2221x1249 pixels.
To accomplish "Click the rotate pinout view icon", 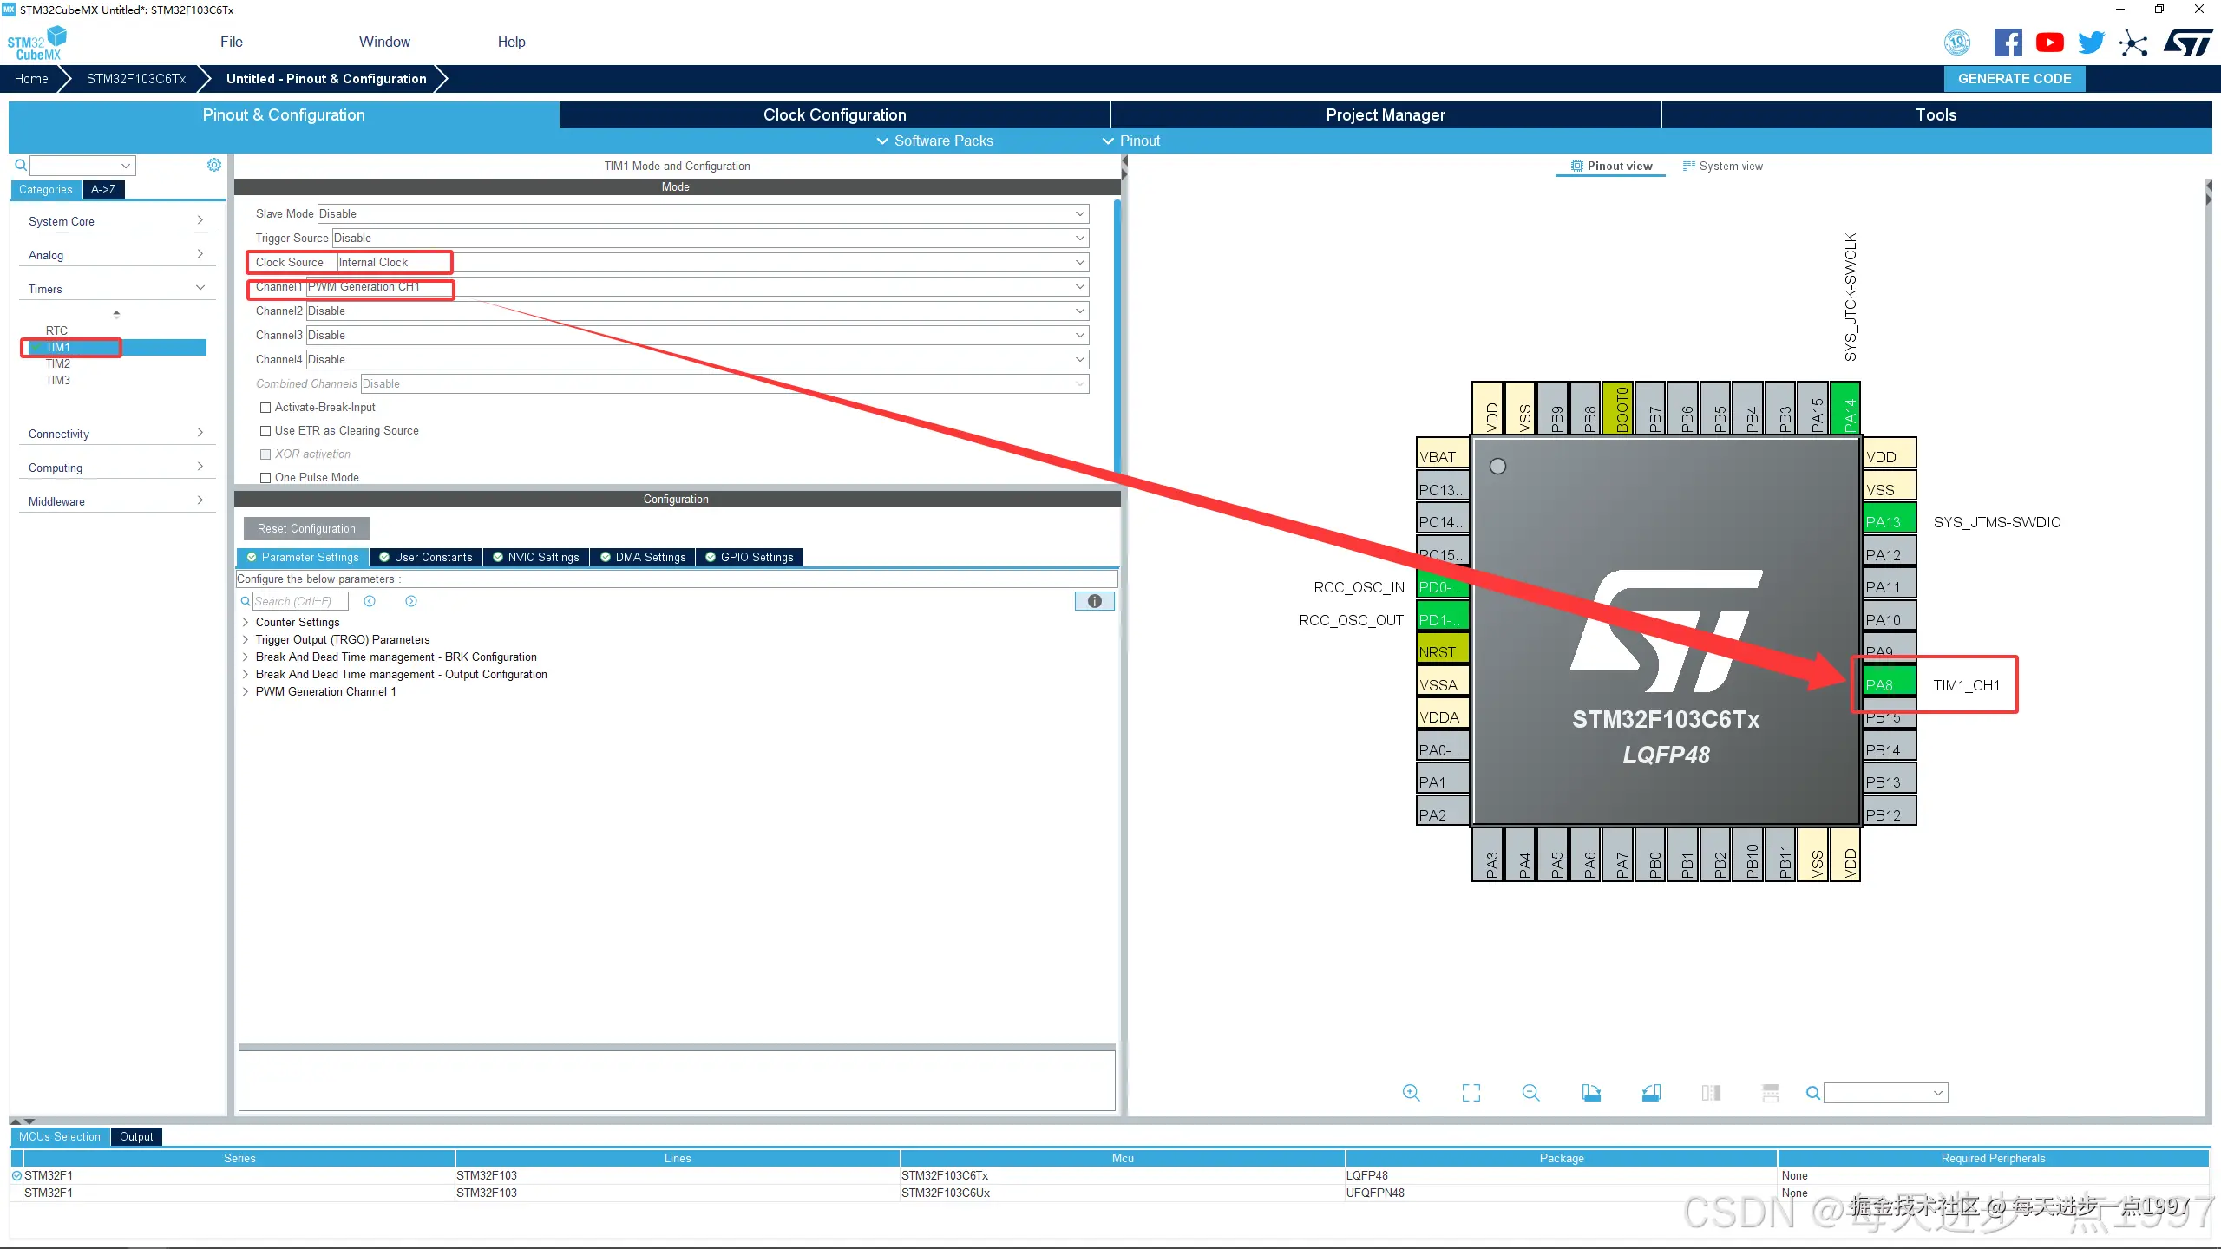I will pyautogui.click(x=1591, y=1093).
